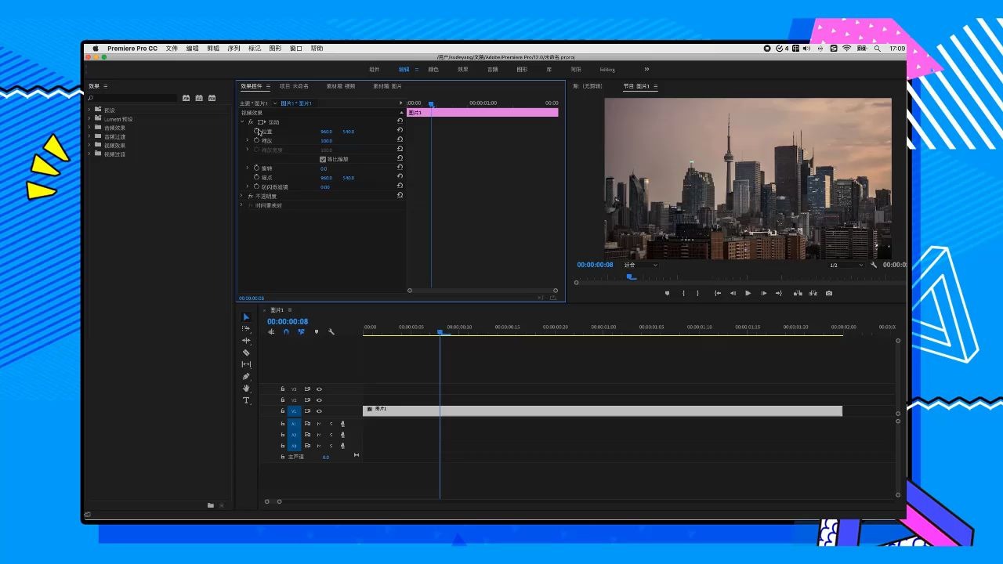Expand the Lumetri presets folder
Screen dimensions: 1003x564
click(89, 119)
